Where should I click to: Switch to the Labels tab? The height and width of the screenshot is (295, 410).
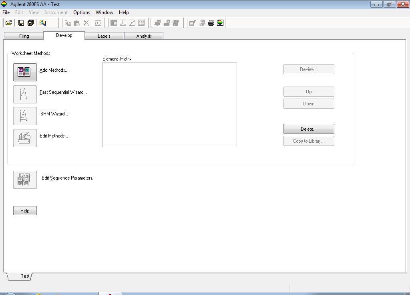(x=104, y=36)
